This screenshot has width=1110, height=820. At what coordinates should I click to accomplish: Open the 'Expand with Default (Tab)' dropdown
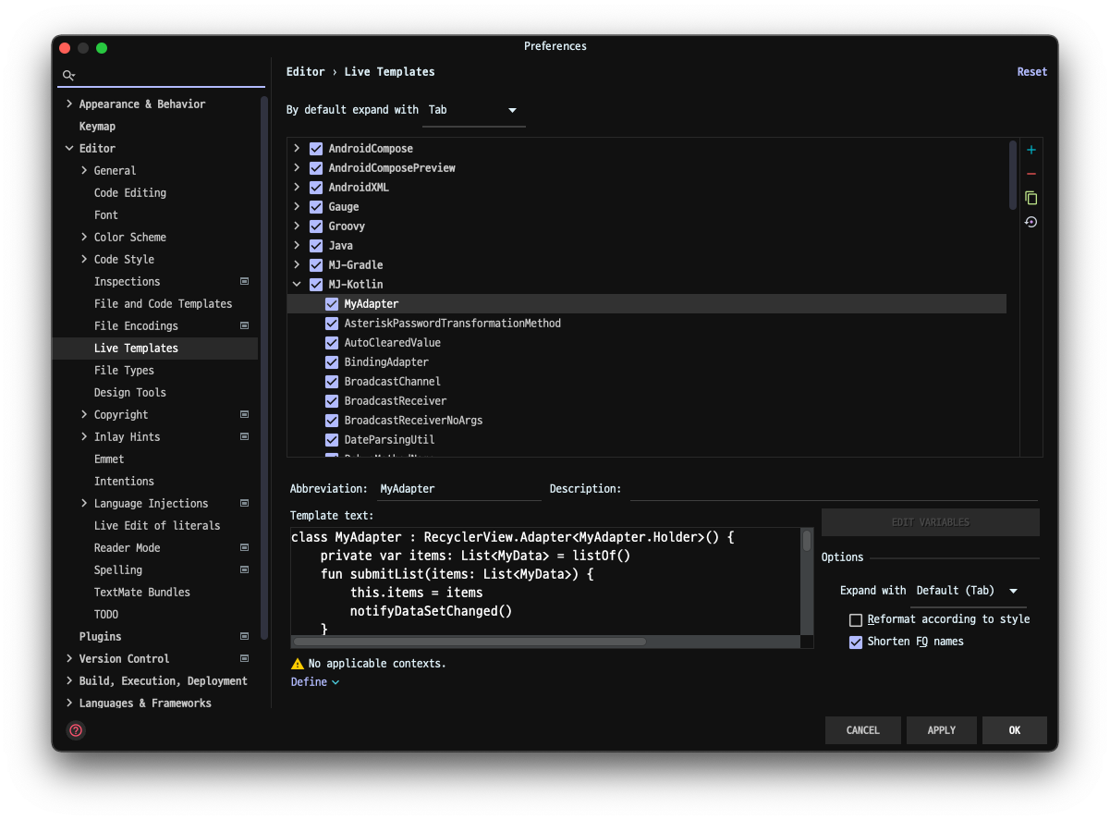tap(1013, 590)
